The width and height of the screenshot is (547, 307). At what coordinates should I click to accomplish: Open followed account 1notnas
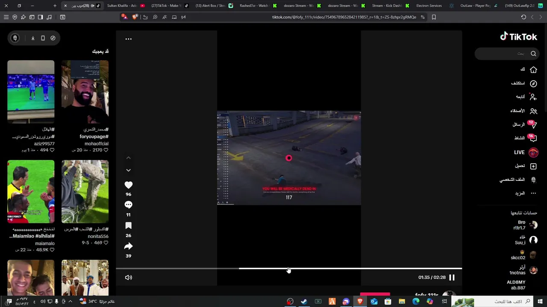(x=523, y=270)
